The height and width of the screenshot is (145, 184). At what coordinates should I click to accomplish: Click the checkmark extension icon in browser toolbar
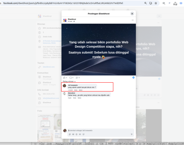(x=169, y=3)
